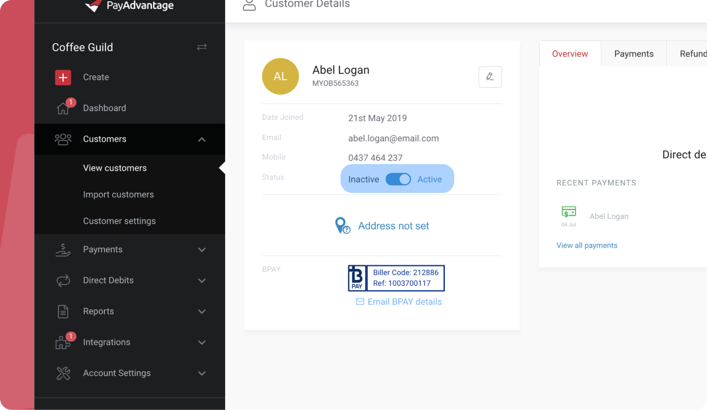
Task: Click the Account Settings tools icon
Action: (63, 374)
